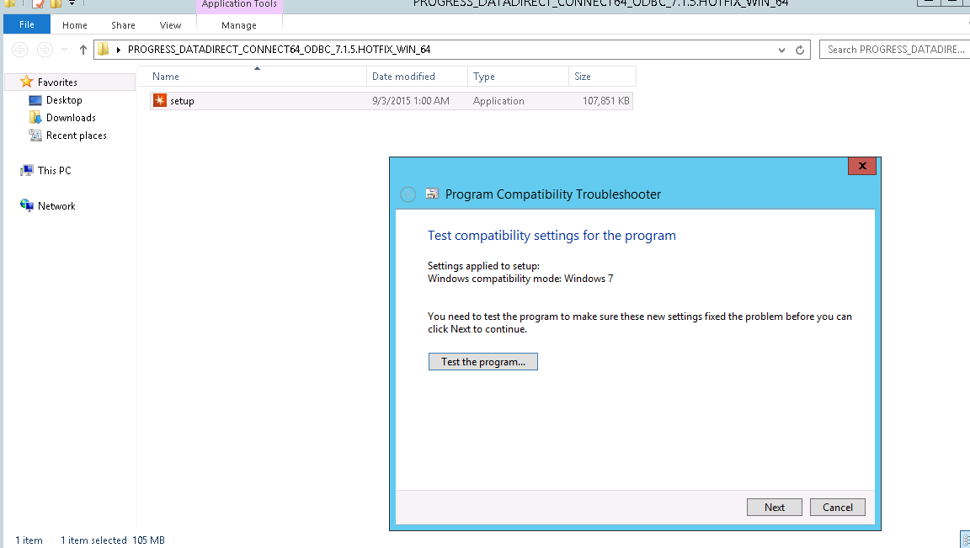Click the setup application icon
The width and height of the screenshot is (970, 548).
click(160, 101)
